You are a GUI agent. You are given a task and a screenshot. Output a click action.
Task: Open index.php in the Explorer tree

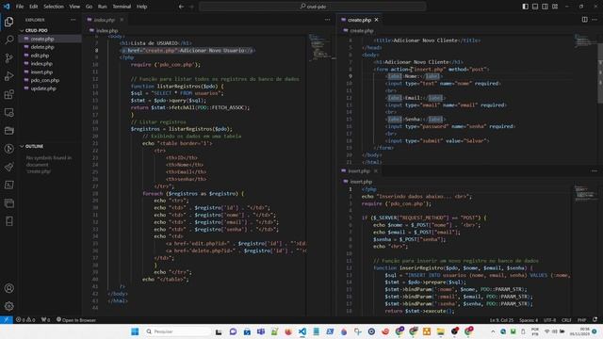click(41, 63)
